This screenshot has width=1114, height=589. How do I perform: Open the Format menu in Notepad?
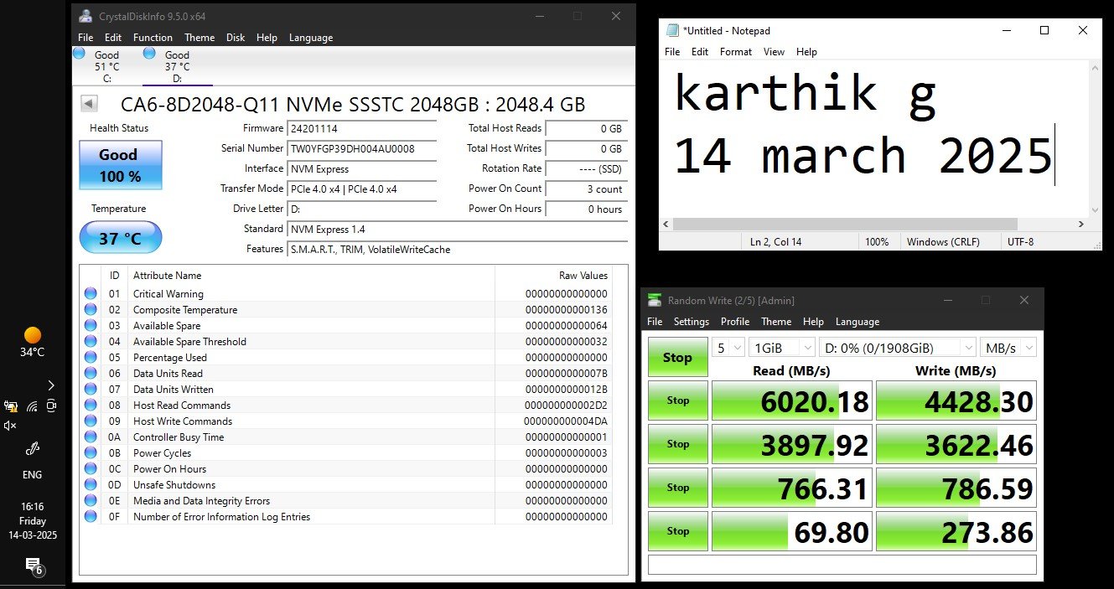(736, 52)
